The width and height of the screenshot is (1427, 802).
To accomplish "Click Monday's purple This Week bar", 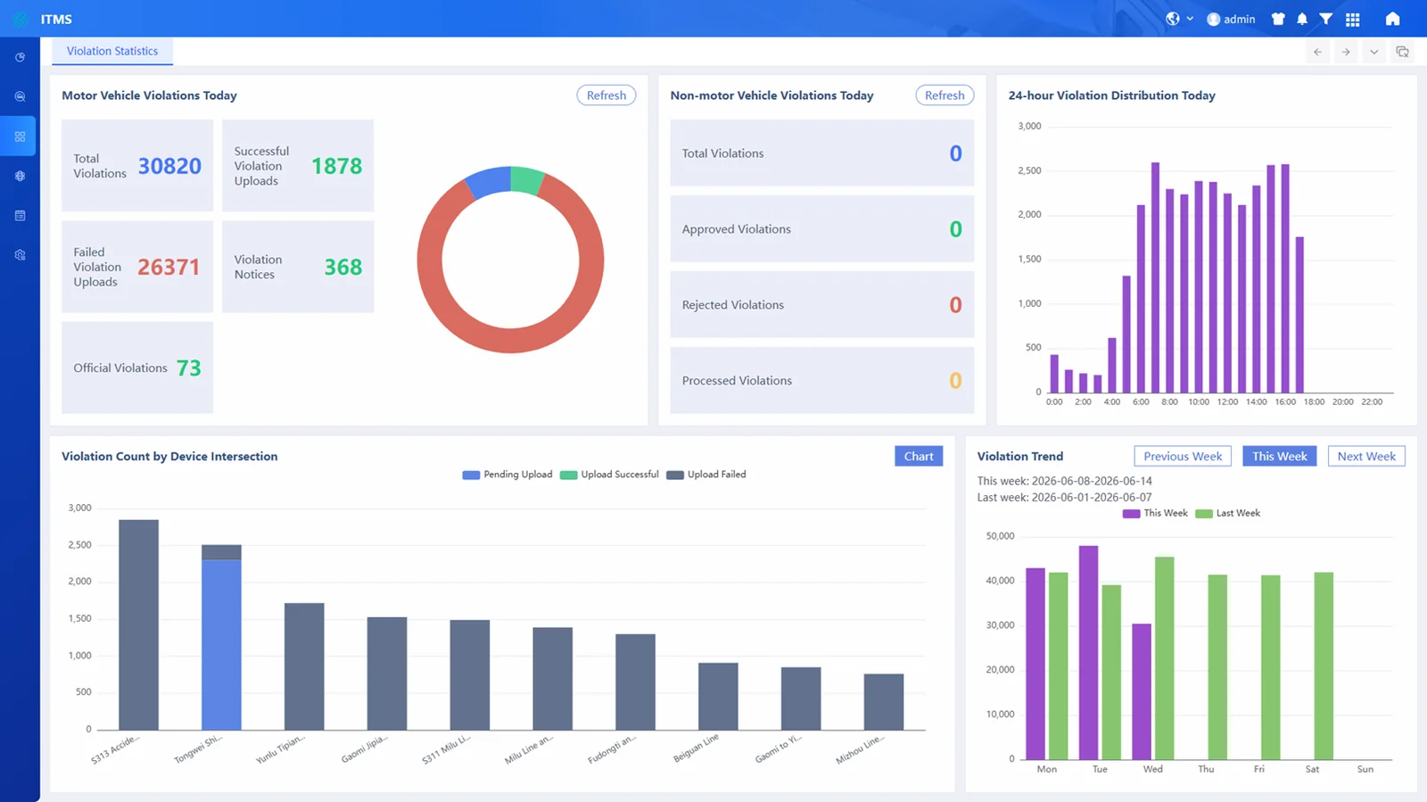I will [x=1035, y=663].
